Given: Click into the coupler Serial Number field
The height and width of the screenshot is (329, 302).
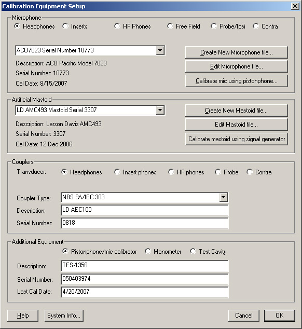Looking at the screenshot, I should tap(145, 223).
